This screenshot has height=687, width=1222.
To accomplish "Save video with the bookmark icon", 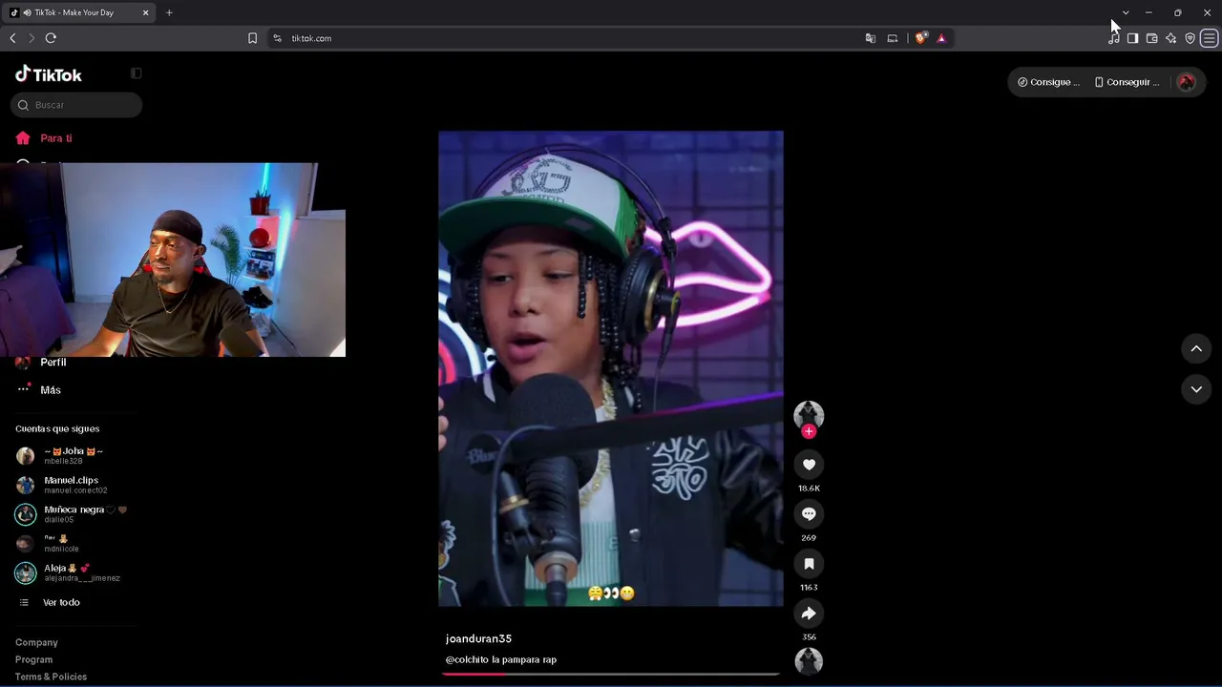I will coord(809,564).
